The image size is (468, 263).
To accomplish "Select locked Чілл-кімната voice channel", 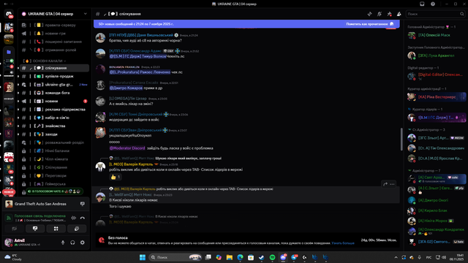I will pyautogui.click(x=53, y=159).
